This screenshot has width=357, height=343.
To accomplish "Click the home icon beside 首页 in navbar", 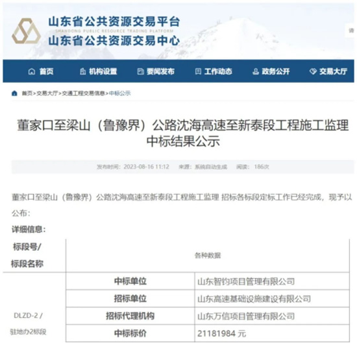I will click(x=31, y=72).
